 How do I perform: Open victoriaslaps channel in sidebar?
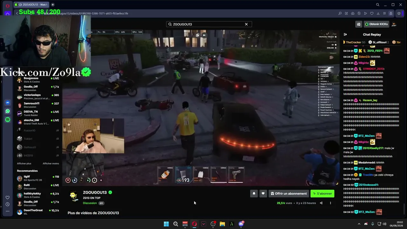38,97
